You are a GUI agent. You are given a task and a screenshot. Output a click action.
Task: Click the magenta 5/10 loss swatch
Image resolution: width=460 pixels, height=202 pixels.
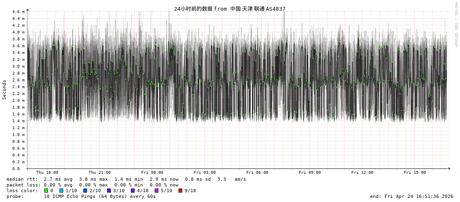click(156, 191)
